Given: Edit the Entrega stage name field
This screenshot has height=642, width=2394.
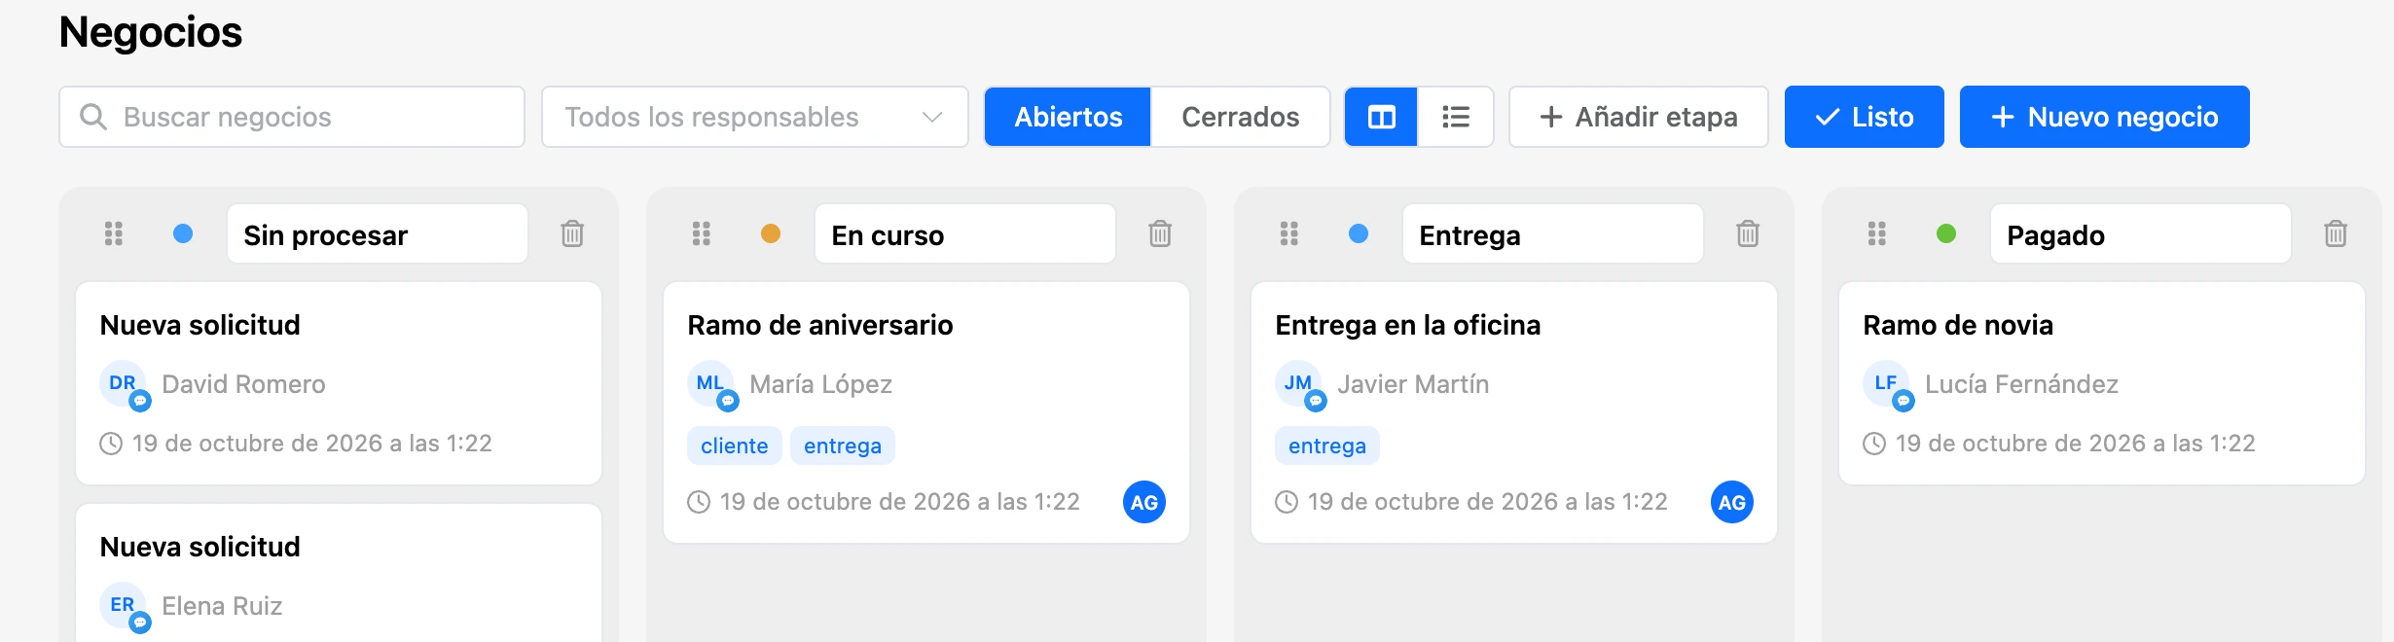Looking at the screenshot, I should point(1553,233).
